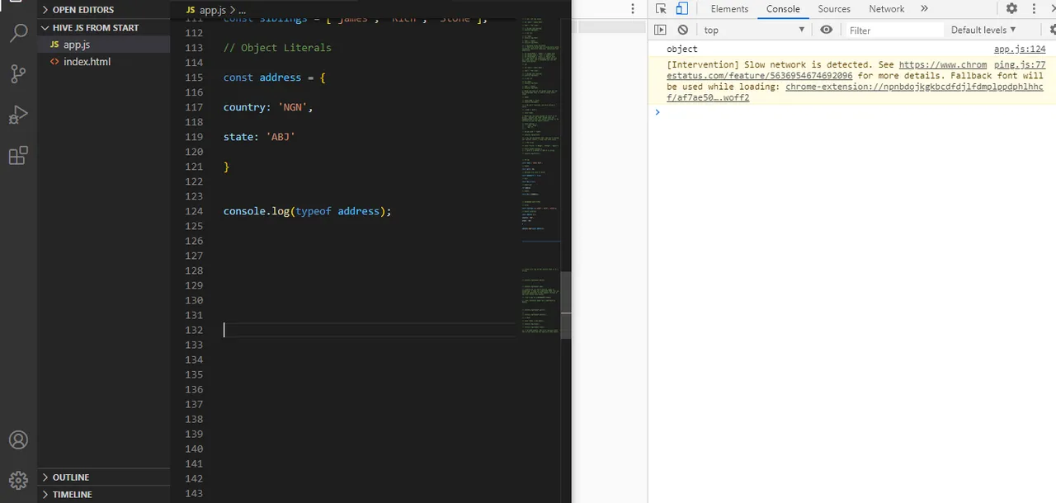Screen dimensions: 1056x503
Task: Open DevTools settings gear
Action: point(1011,9)
